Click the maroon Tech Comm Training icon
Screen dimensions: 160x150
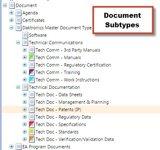click(32, 72)
